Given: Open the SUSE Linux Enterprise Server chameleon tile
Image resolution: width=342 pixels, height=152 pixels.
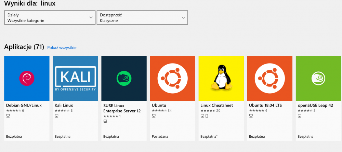Looking at the screenshot, I should 124,79.
